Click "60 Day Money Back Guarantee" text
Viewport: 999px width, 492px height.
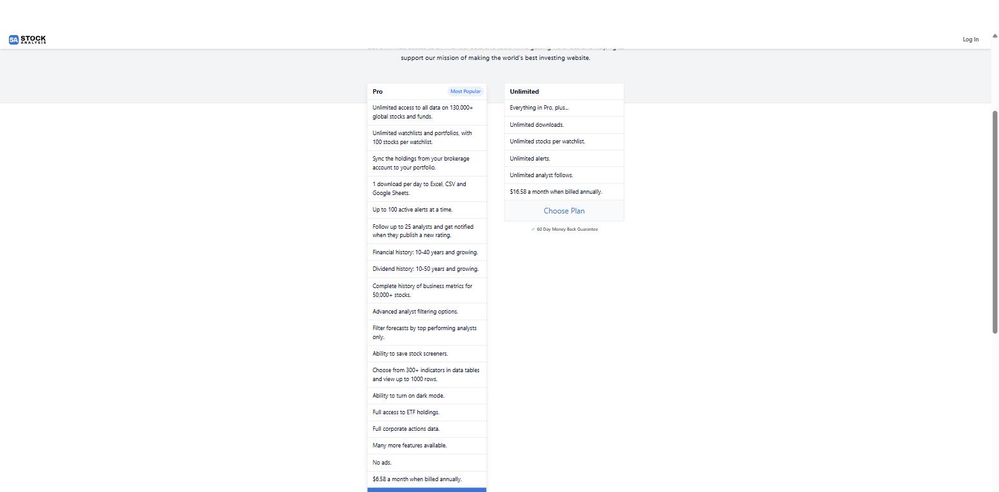click(567, 229)
